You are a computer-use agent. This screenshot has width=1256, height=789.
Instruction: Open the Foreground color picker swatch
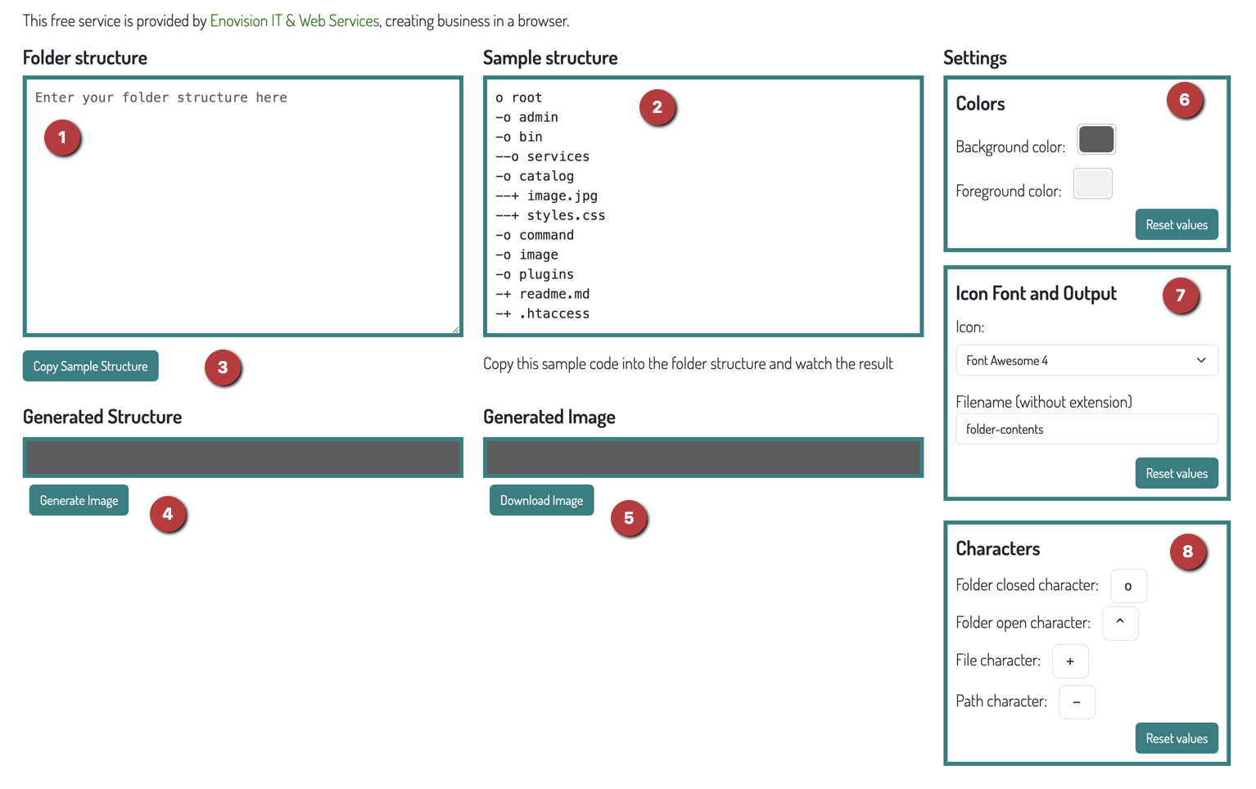pos(1092,183)
